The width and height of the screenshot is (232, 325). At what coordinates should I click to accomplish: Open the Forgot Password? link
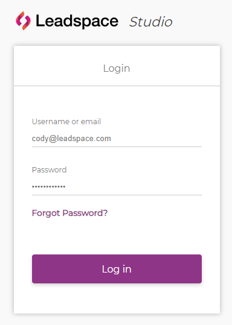click(69, 213)
